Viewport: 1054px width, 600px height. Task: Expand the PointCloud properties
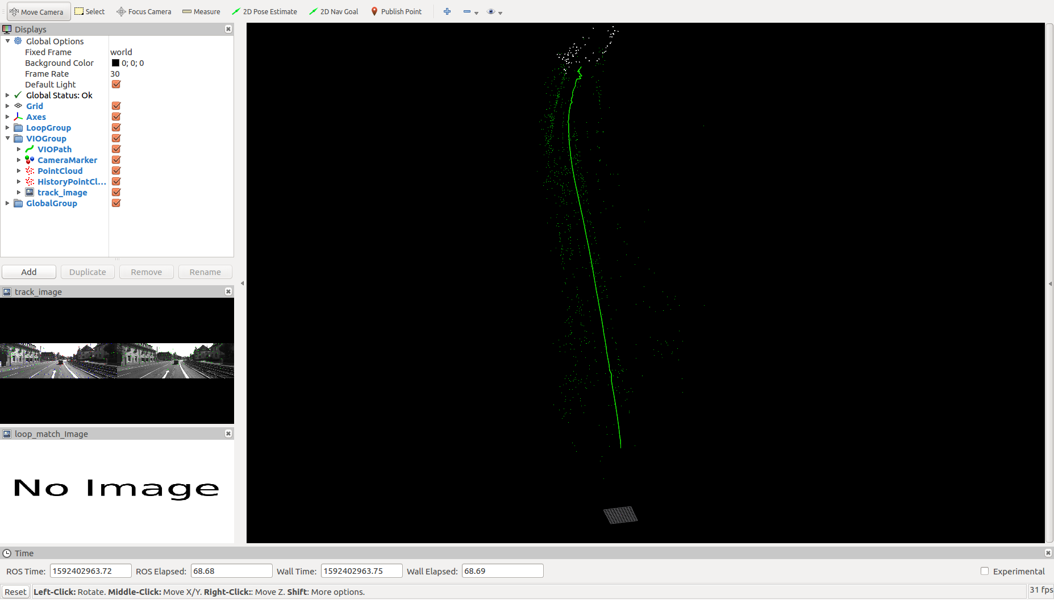point(19,170)
